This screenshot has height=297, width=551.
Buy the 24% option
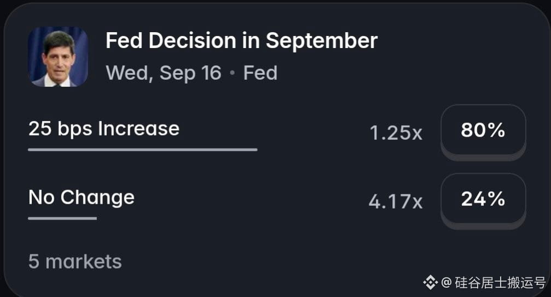tap(483, 199)
